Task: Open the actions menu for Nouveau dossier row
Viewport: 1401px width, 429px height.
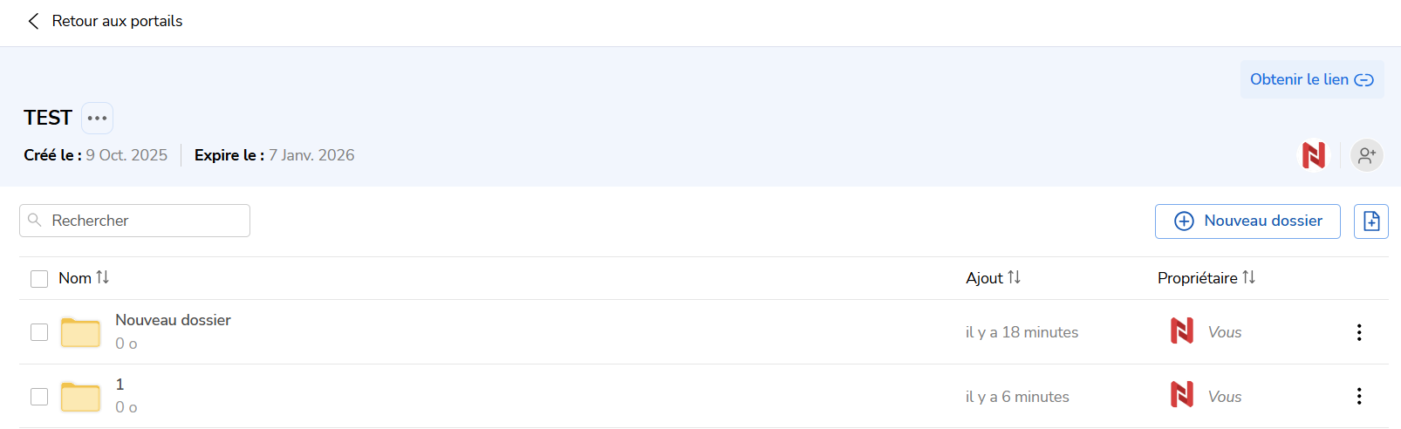Action: click(1358, 332)
